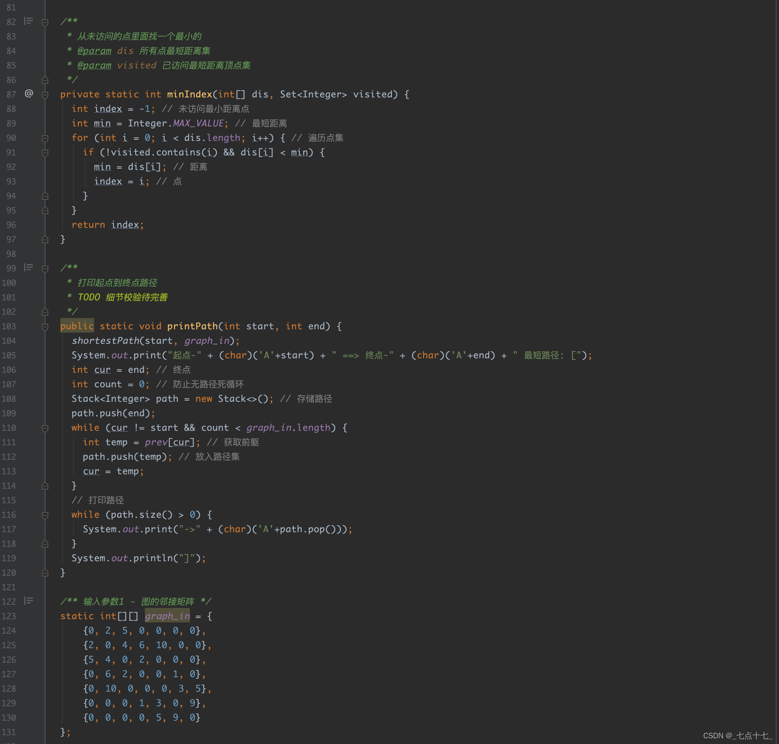Click the fold end marker at line 120

pos(45,572)
